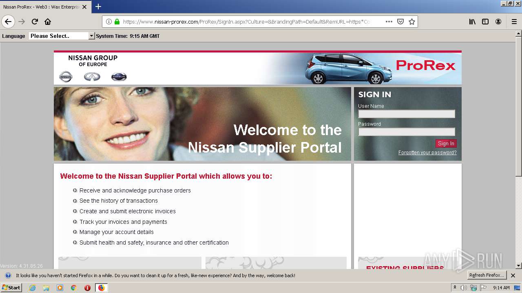Click 'Receive and acknowledge purchase orders' text
This screenshot has width=522, height=293.
tap(135, 190)
